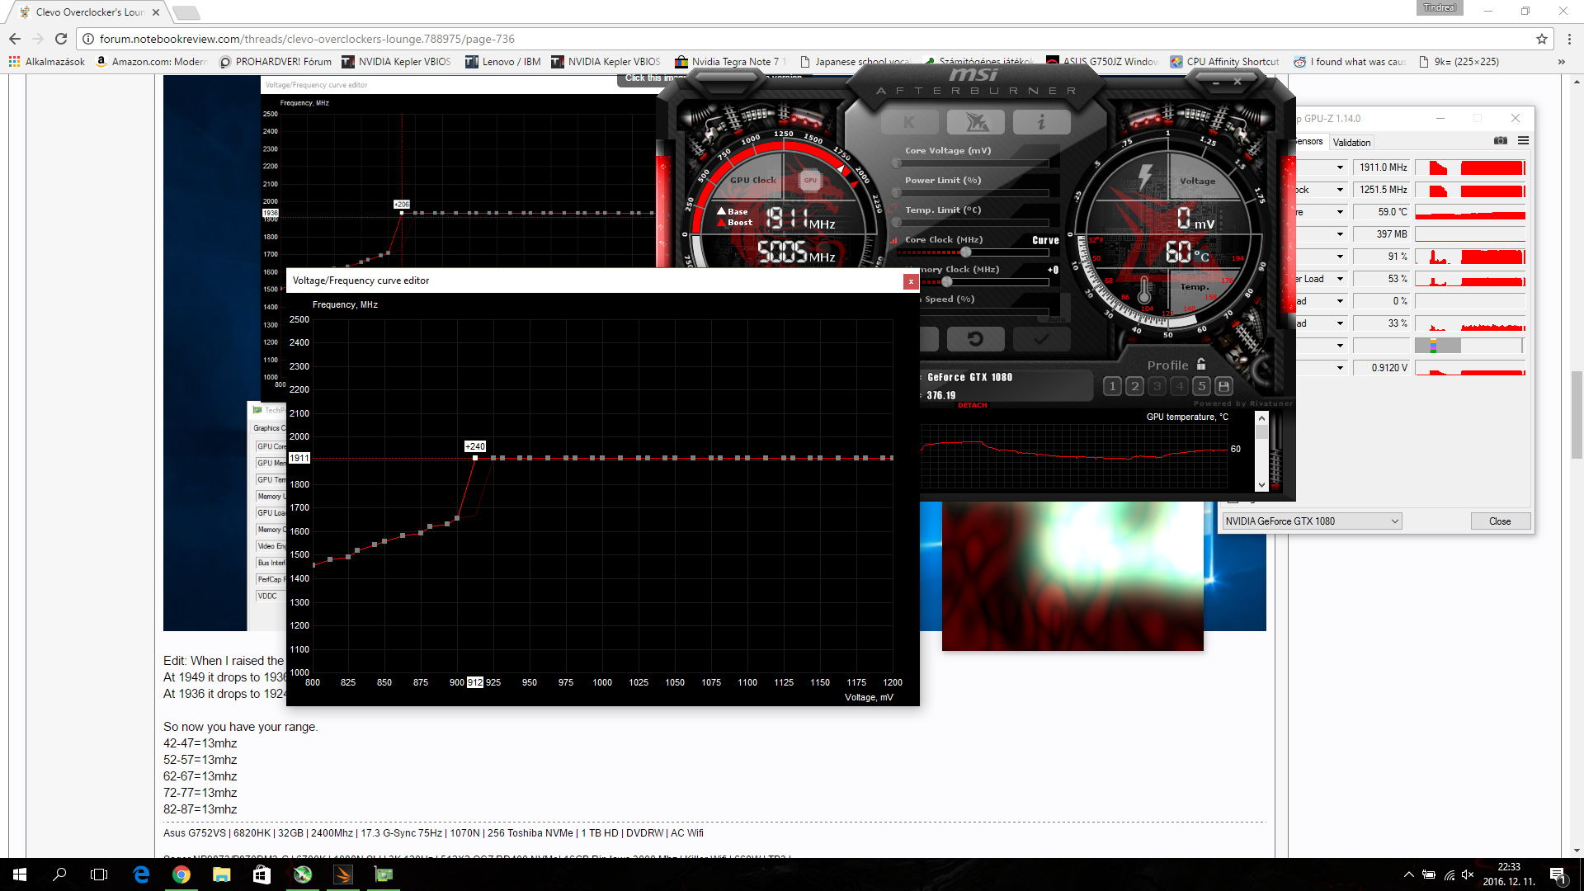This screenshot has height=891, width=1584.
Task: Open the GPU-Z hamburger menu
Action: click(x=1523, y=141)
